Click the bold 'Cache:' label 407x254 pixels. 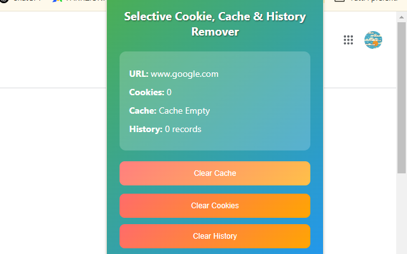tap(142, 110)
